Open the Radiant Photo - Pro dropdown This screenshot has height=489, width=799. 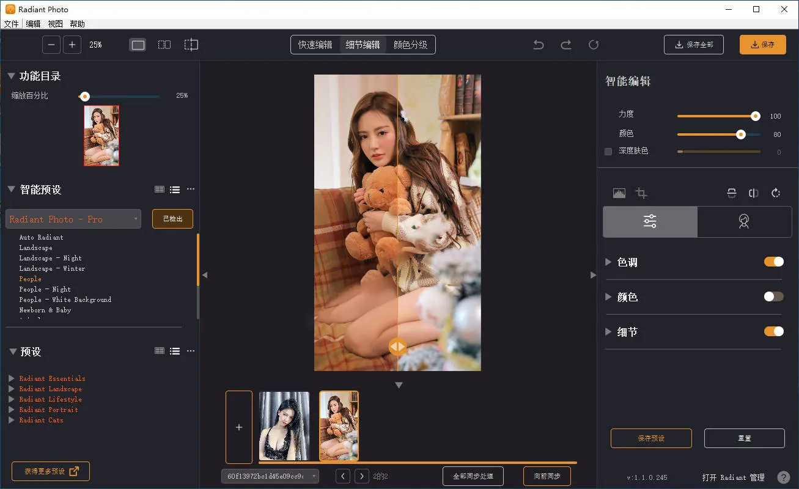[x=73, y=219]
